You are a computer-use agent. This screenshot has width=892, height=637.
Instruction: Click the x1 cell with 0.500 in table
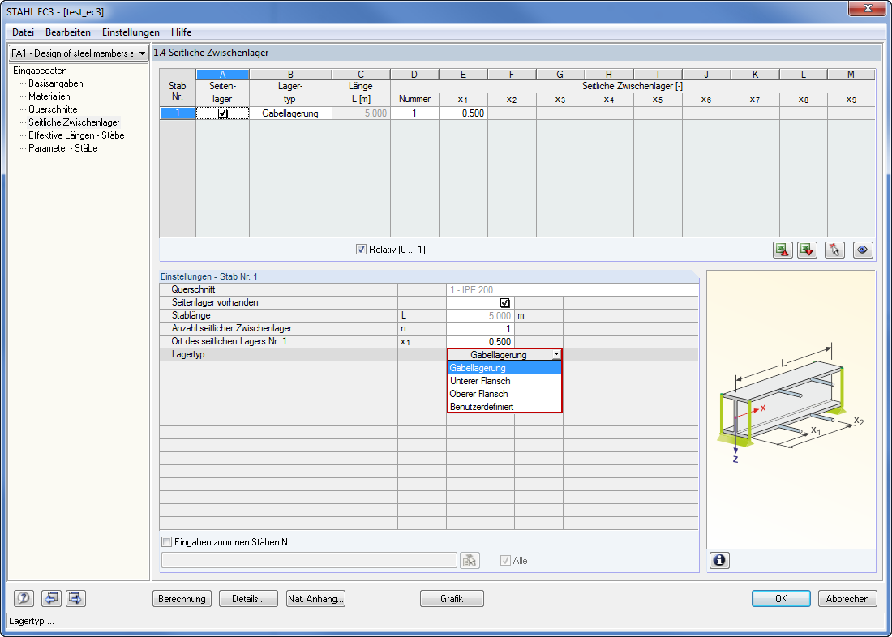pos(463,113)
